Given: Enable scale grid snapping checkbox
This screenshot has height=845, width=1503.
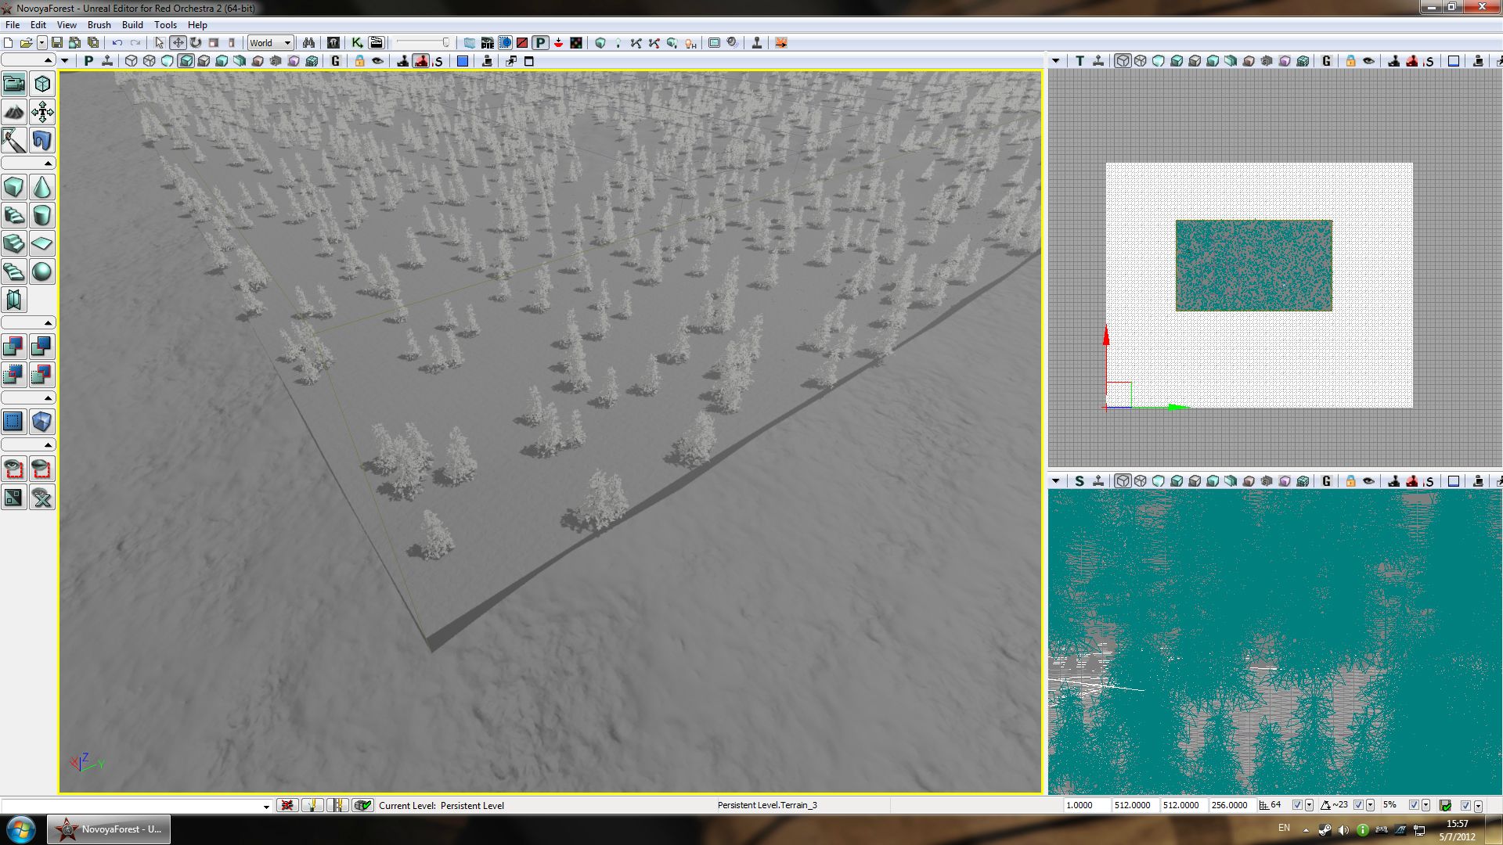Looking at the screenshot, I should [x=1414, y=805].
